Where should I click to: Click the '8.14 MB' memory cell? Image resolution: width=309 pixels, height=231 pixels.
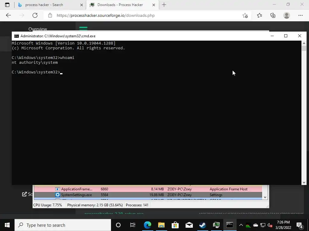point(157,189)
